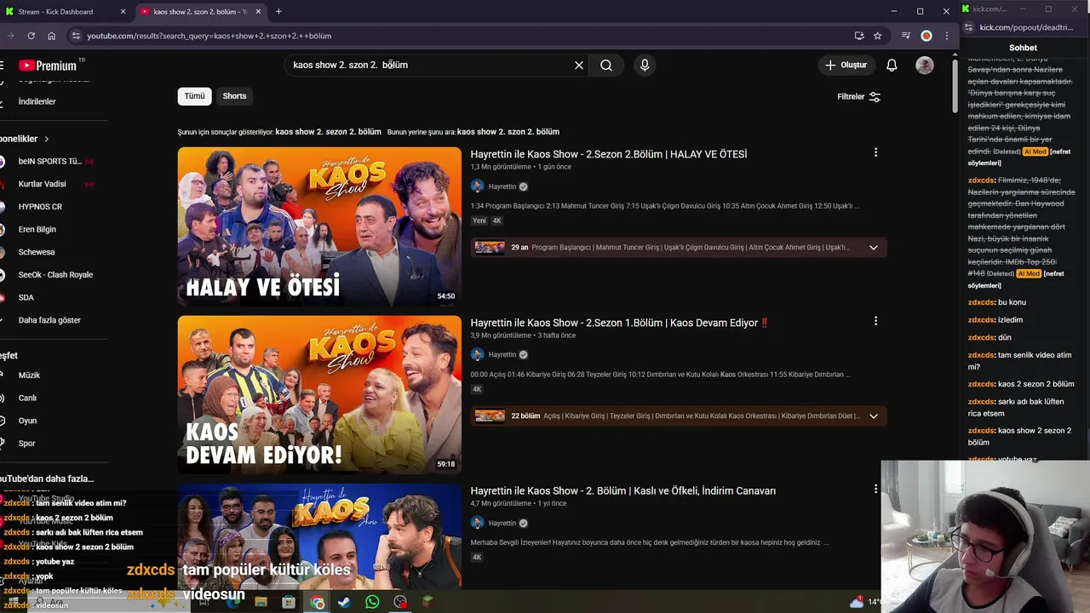
Task: Close the kaos show YouTube tab
Action: tap(257, 11)
